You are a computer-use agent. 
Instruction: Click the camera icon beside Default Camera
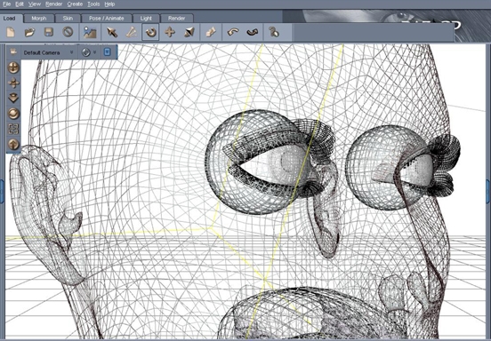(13, 52)
